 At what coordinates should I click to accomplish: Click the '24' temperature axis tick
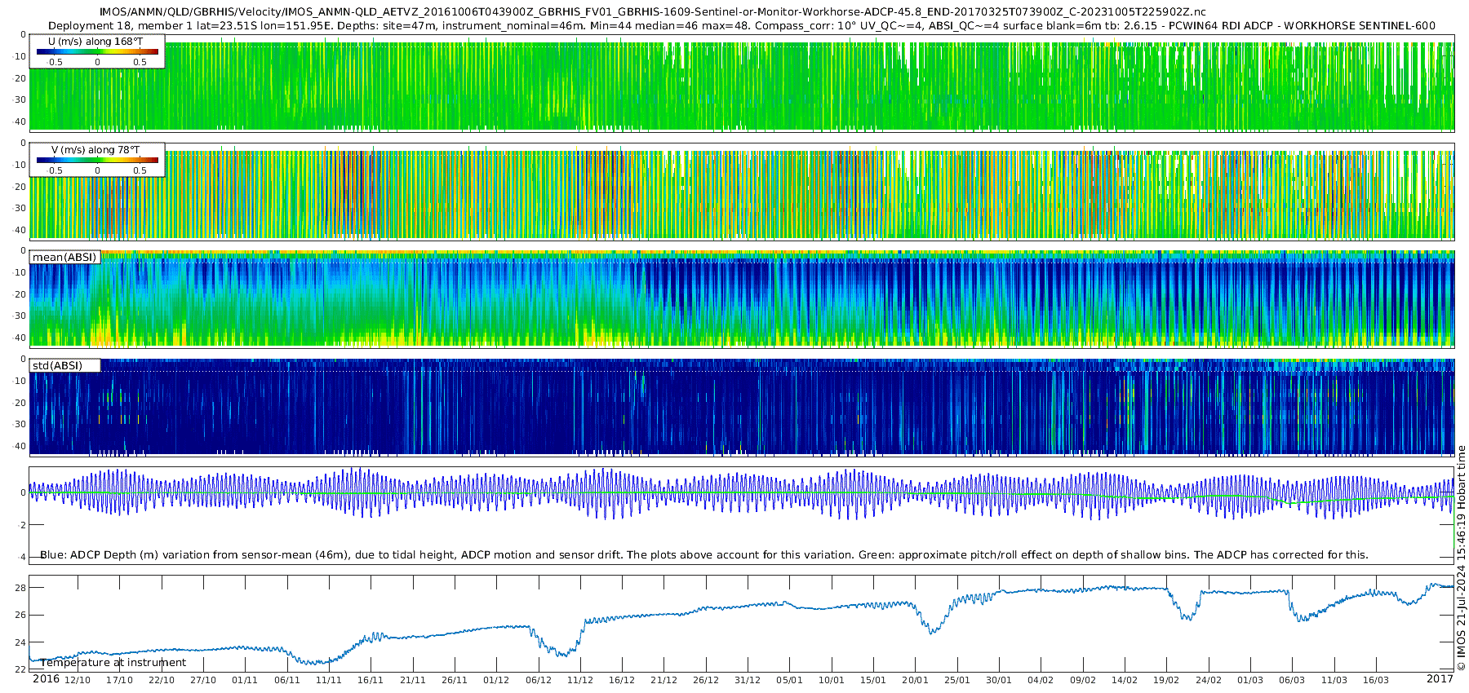(x=21, y=642)
